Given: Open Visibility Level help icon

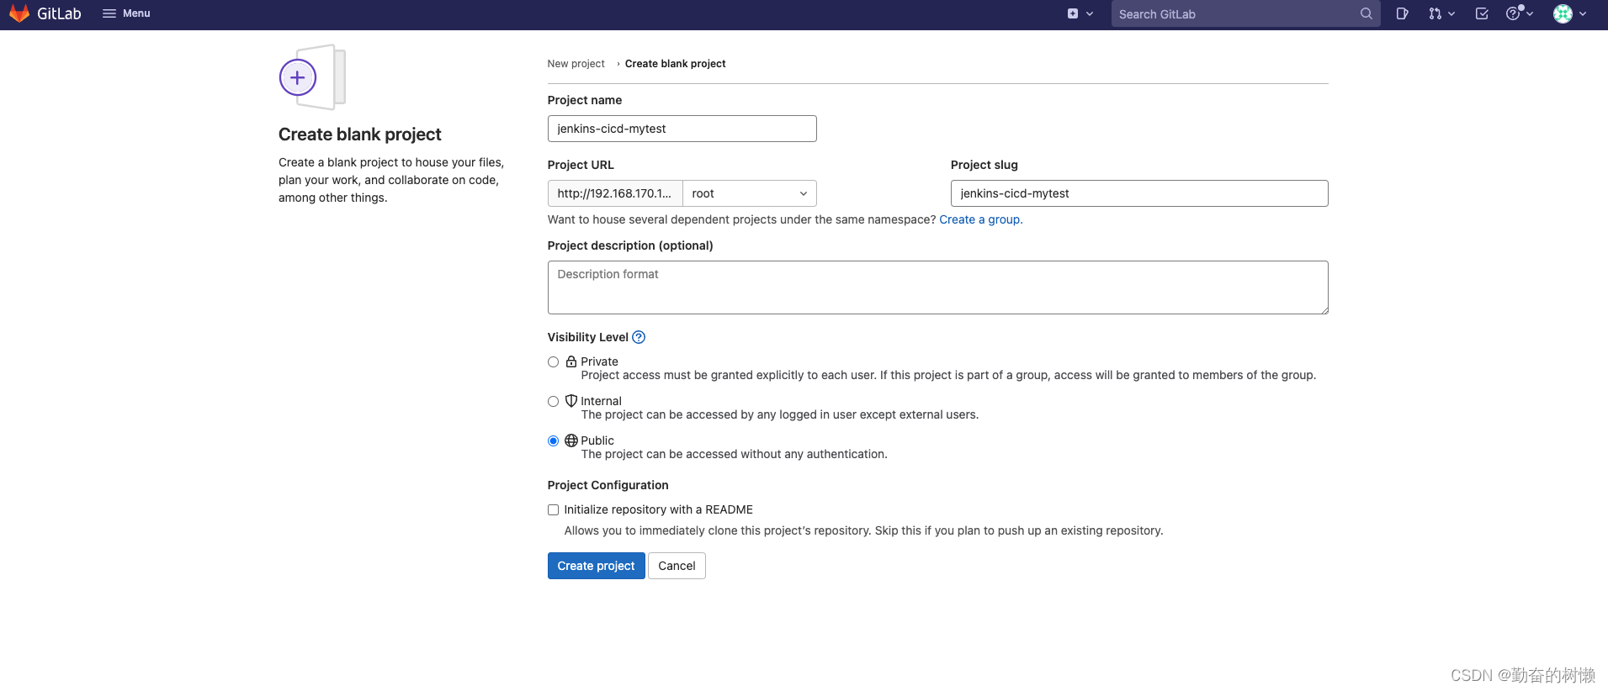Looking at the screenshot, I should pos(639,337).
